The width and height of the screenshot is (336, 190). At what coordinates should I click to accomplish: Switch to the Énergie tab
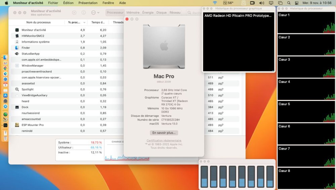(x=148, y=12)
